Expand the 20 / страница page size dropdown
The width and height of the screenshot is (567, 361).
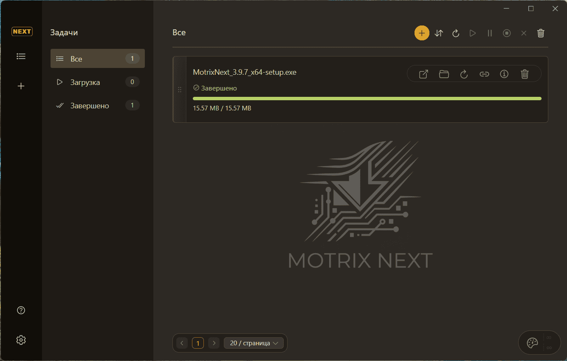[254, 343]
